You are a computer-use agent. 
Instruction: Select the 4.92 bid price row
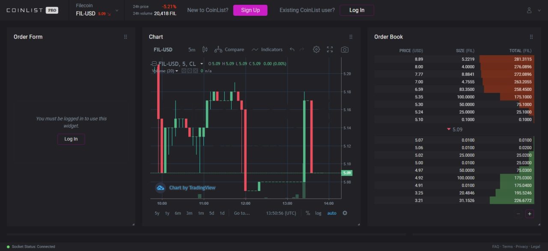454,178
